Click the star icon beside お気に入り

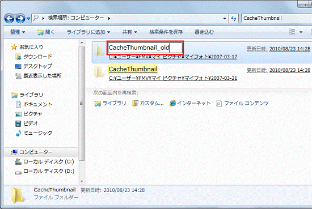coord(14,47)
